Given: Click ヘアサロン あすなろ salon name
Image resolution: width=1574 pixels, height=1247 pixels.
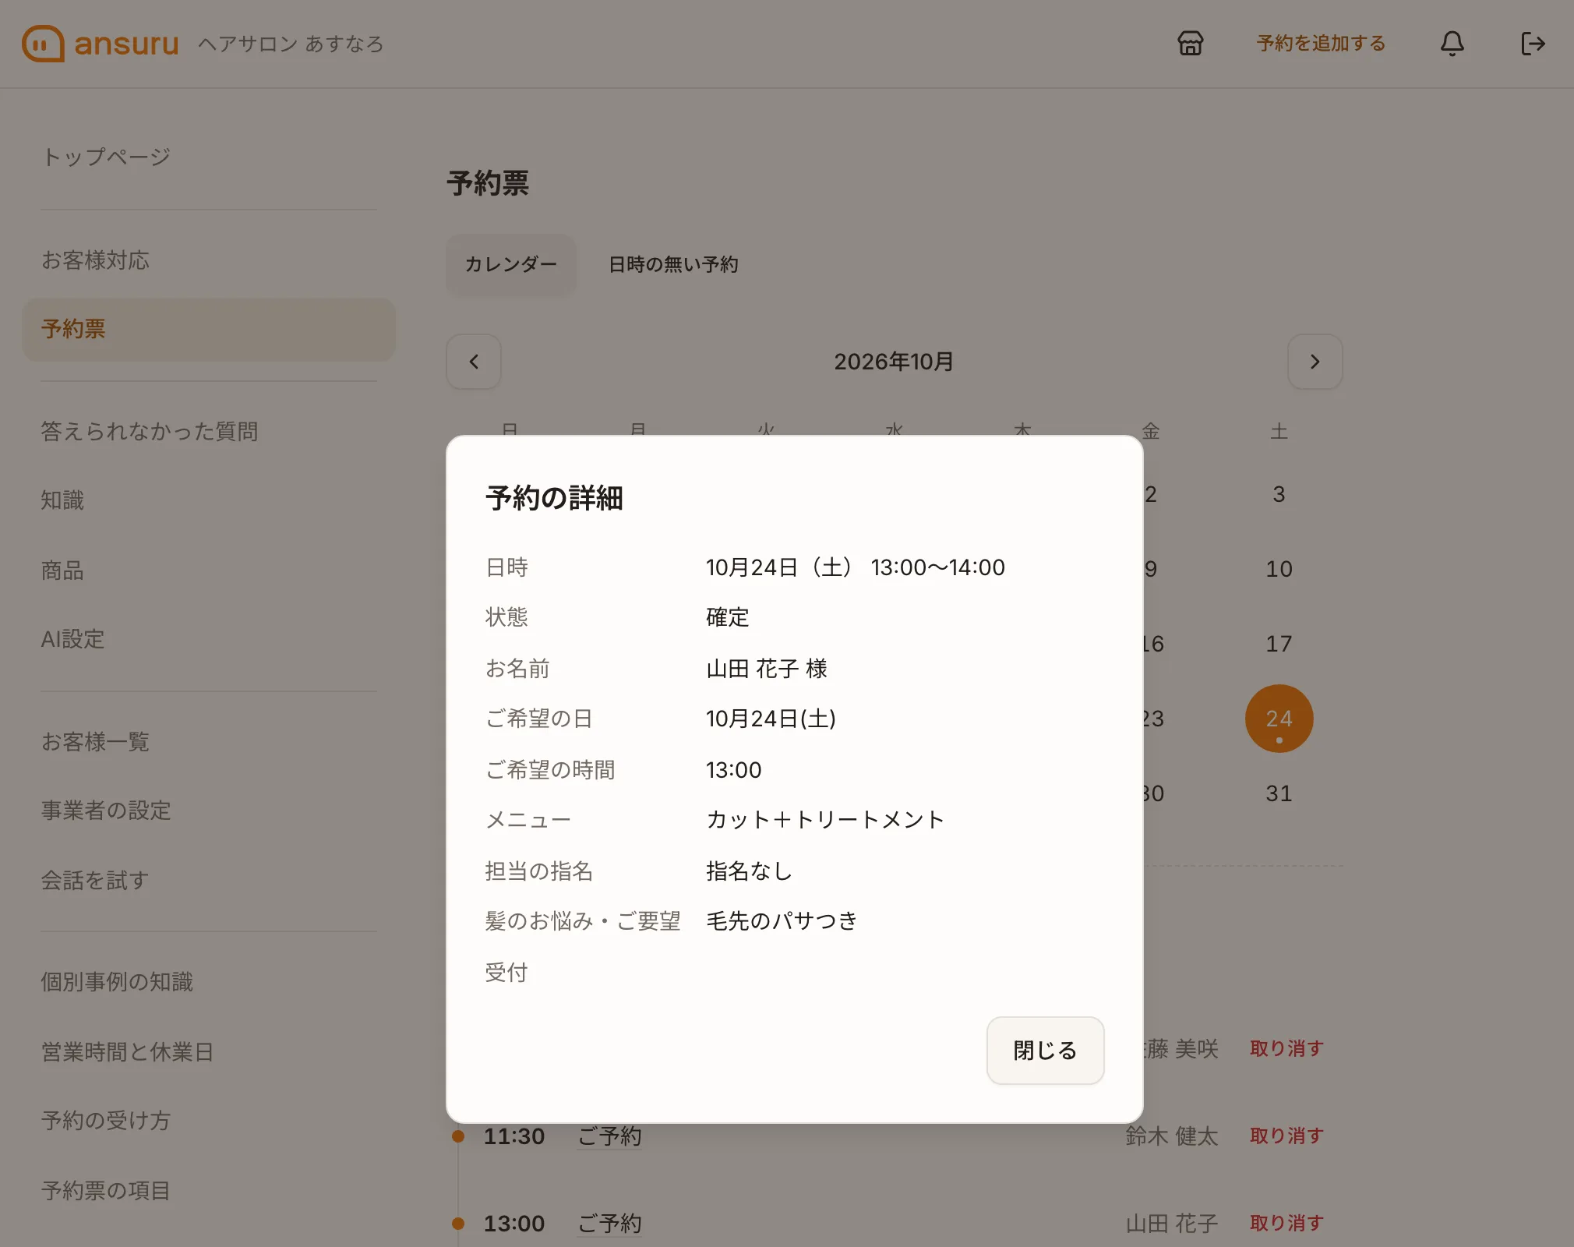Looking at the screenshot, I should coord(291,44).
